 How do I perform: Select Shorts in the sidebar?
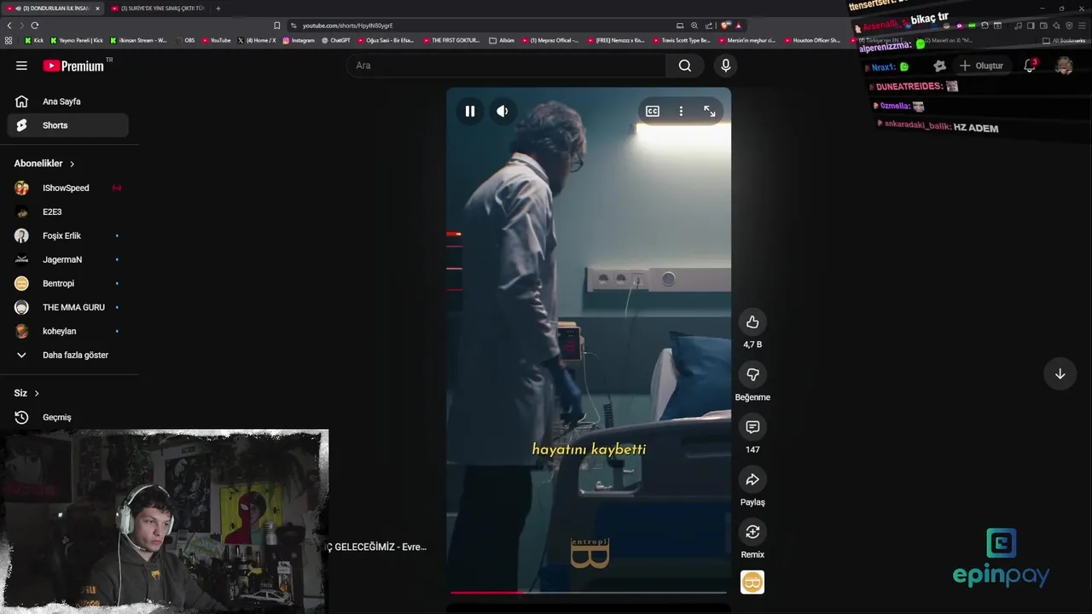(x=68, y=125)
